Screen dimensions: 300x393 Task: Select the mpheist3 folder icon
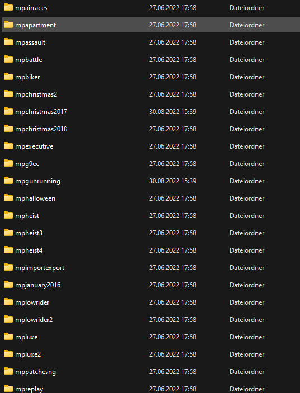[x=8, y=233]
